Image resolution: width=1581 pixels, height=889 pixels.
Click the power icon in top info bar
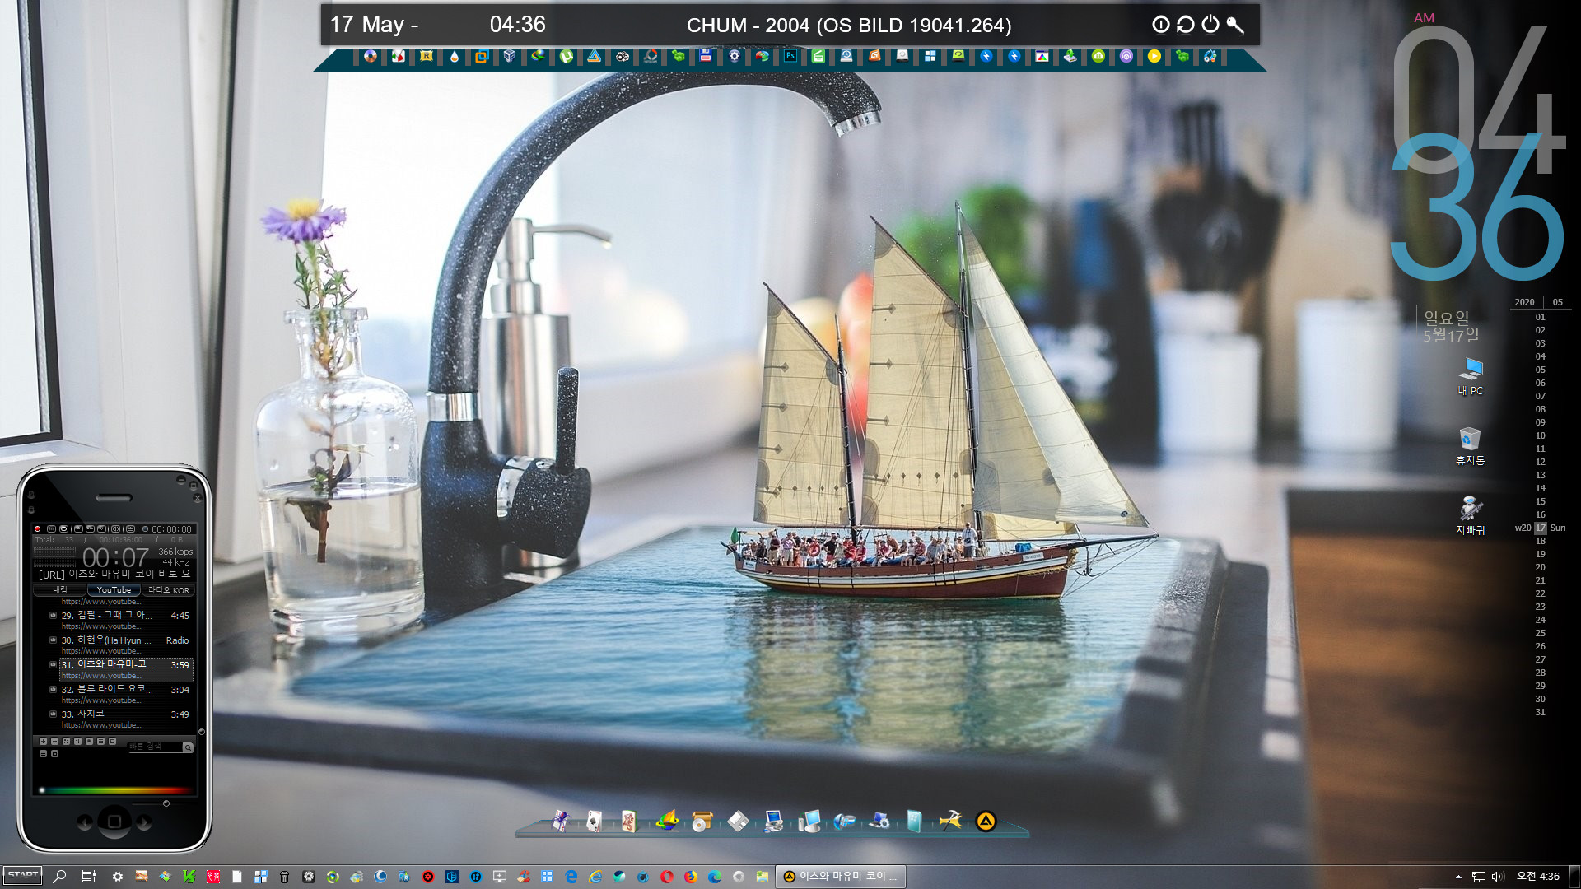[x=1210, y=25]
